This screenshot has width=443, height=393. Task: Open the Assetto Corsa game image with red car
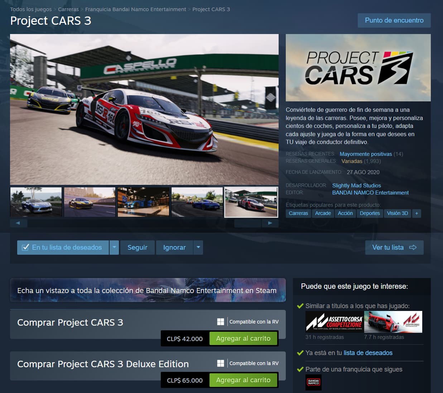pyautogui.click(x=393, y=322)
